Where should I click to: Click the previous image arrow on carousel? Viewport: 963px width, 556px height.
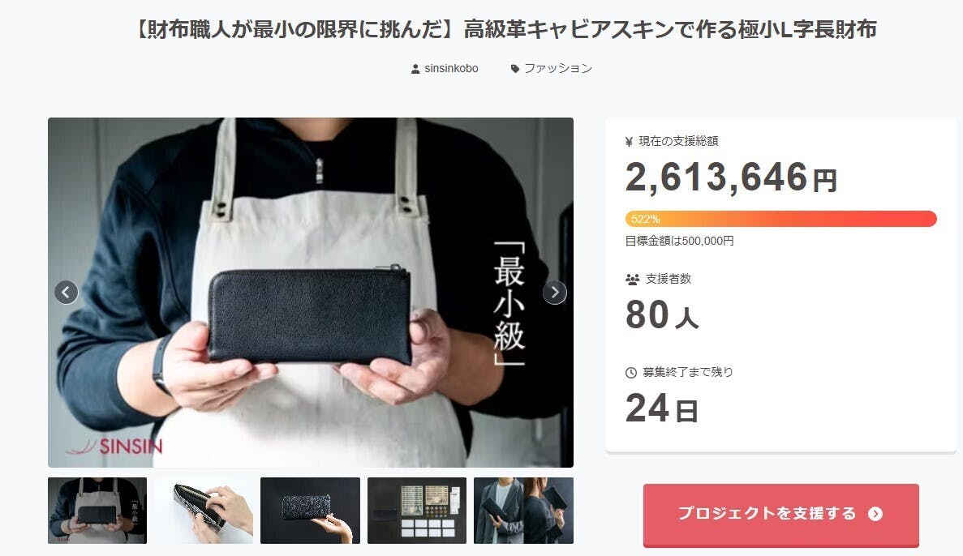[x=67, y=292]
